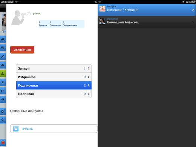Open the magnifier search icon in sidebar
The image size is (196, 147).
pyautogui.click(x=3, y=120)
